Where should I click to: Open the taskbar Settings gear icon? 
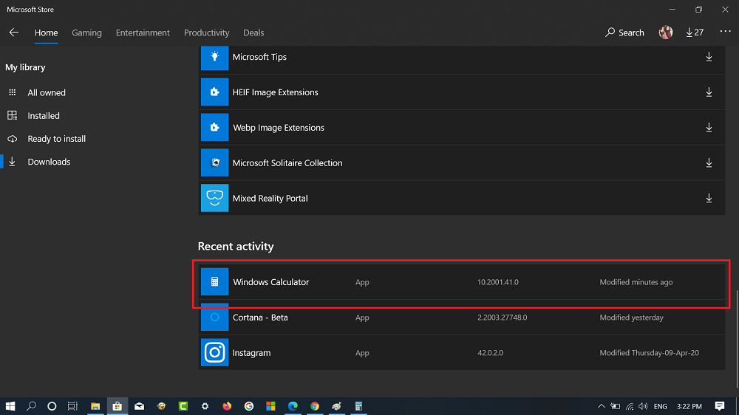(x=205, y=406)
